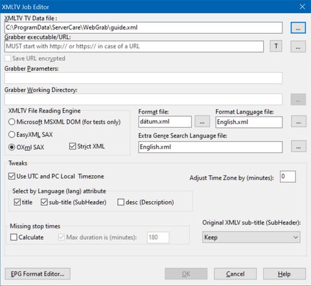Screen dimensions: 311x286
Task: Click the Format Language file field
Action: pos(249,122)
